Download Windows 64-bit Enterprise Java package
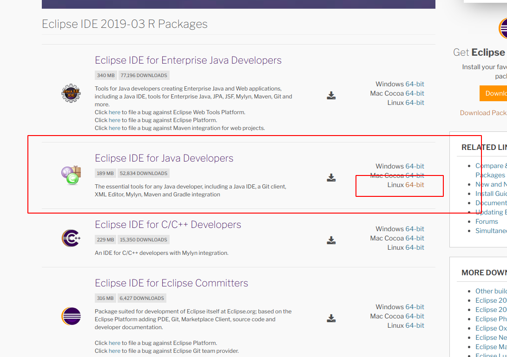The height and width of the screenshot is (357, 507). [415, 84]
